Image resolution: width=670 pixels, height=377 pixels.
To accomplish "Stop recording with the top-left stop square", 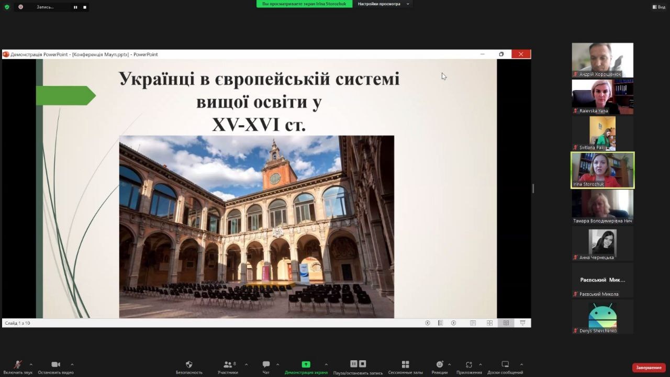I will point(85,7).
